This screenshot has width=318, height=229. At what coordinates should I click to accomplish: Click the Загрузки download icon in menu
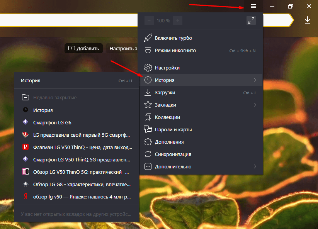tap(148, 92)
